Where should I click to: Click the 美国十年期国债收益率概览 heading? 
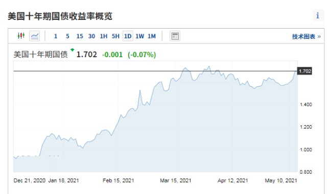coord(60,16)
